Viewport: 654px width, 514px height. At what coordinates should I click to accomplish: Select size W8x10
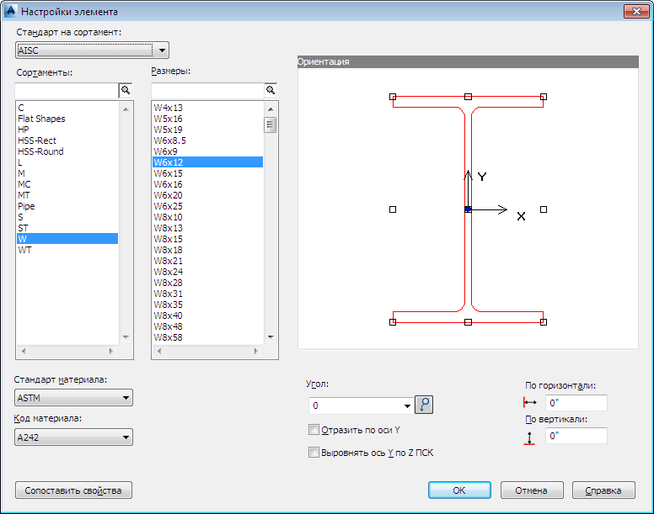[x=207, y=217]
